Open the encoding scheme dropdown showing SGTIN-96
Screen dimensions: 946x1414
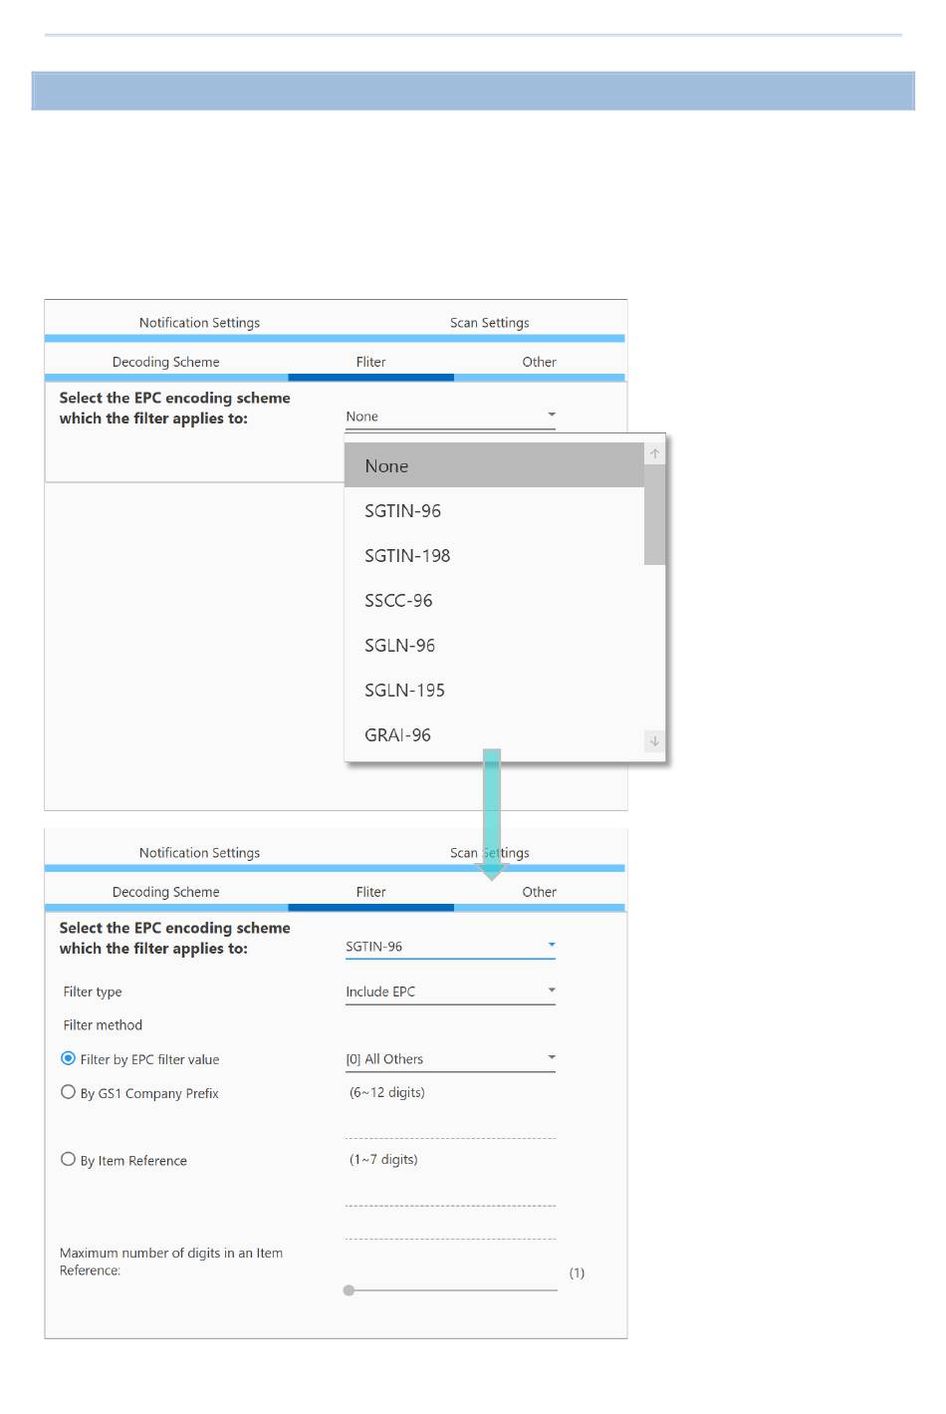point(450,947)
